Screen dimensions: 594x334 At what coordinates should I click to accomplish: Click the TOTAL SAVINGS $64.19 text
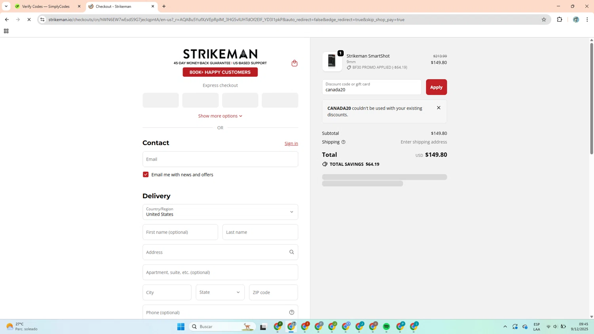[x=354, y=164]
